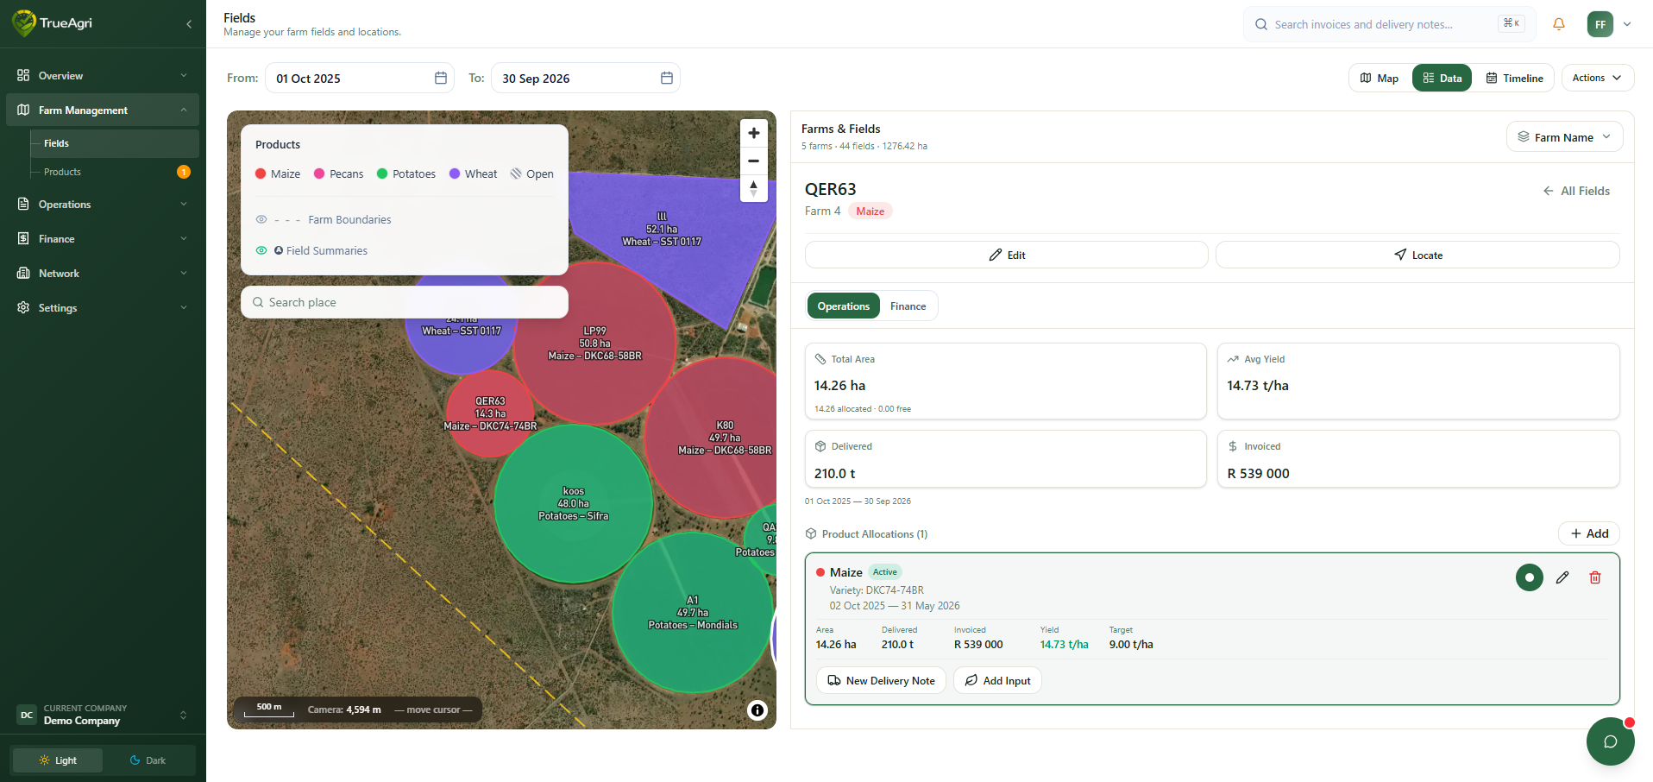
Task: Switch to Map view
Action: 1380,78
